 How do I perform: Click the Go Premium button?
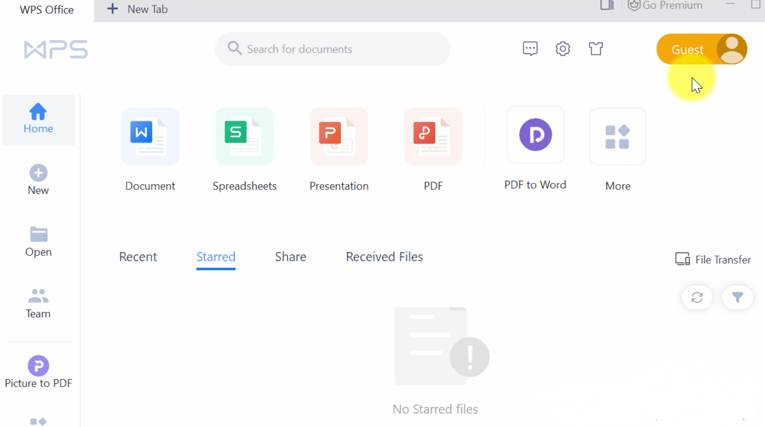pyautogui.click(x=665, y=6)
